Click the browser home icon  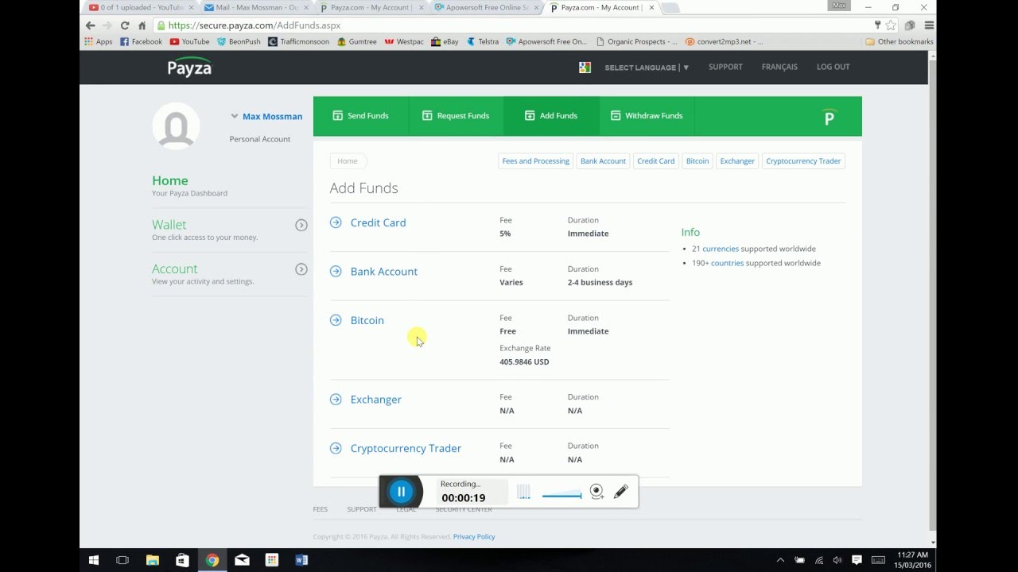click(x=142, y=25)
